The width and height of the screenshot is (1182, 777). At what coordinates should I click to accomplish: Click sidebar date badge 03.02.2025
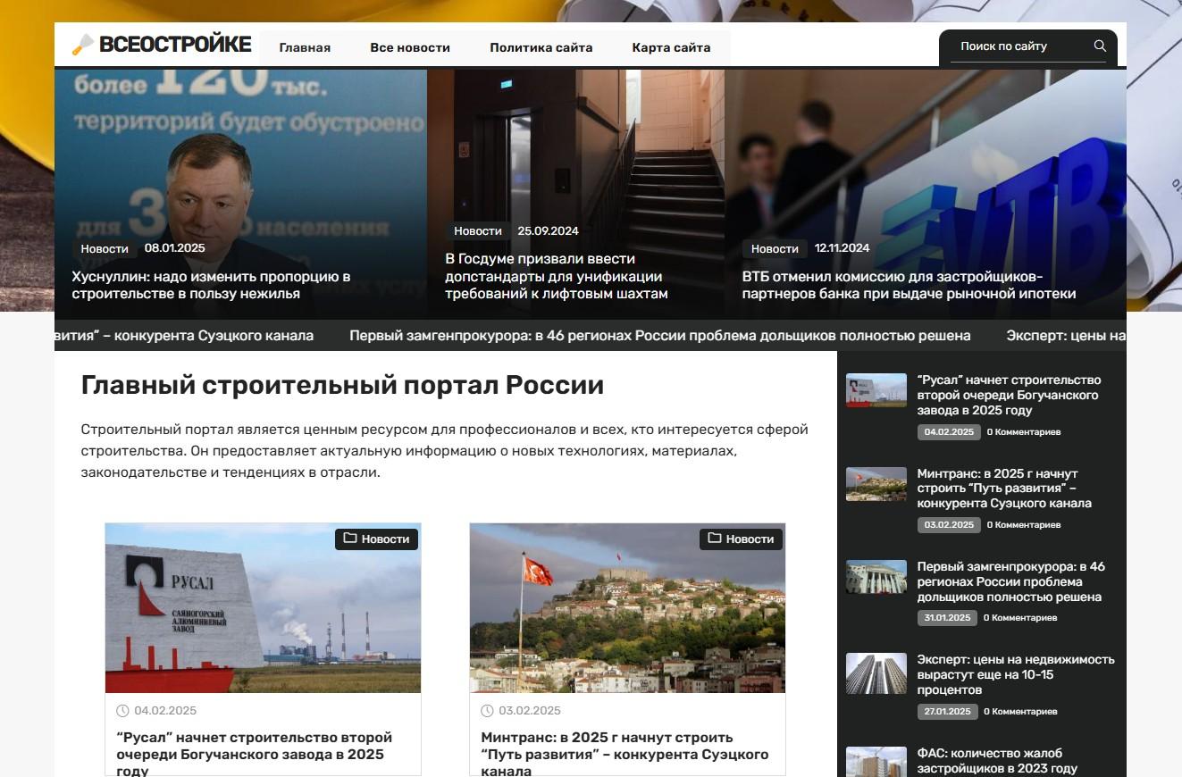[949, 525]
